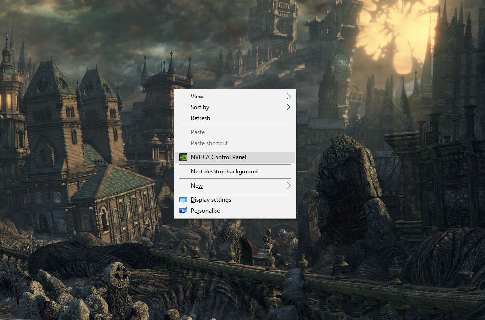Open NVIDIA Control Panel
Viewport: 485px width, 320px height.
click(x=235, y=157)
